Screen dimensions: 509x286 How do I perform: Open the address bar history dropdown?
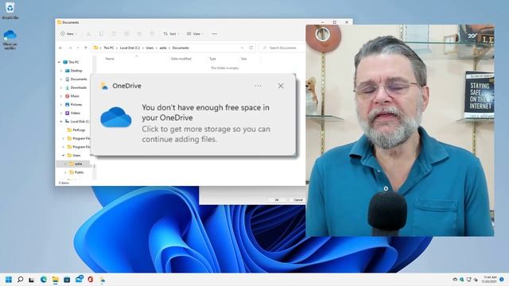pos(242,48)
